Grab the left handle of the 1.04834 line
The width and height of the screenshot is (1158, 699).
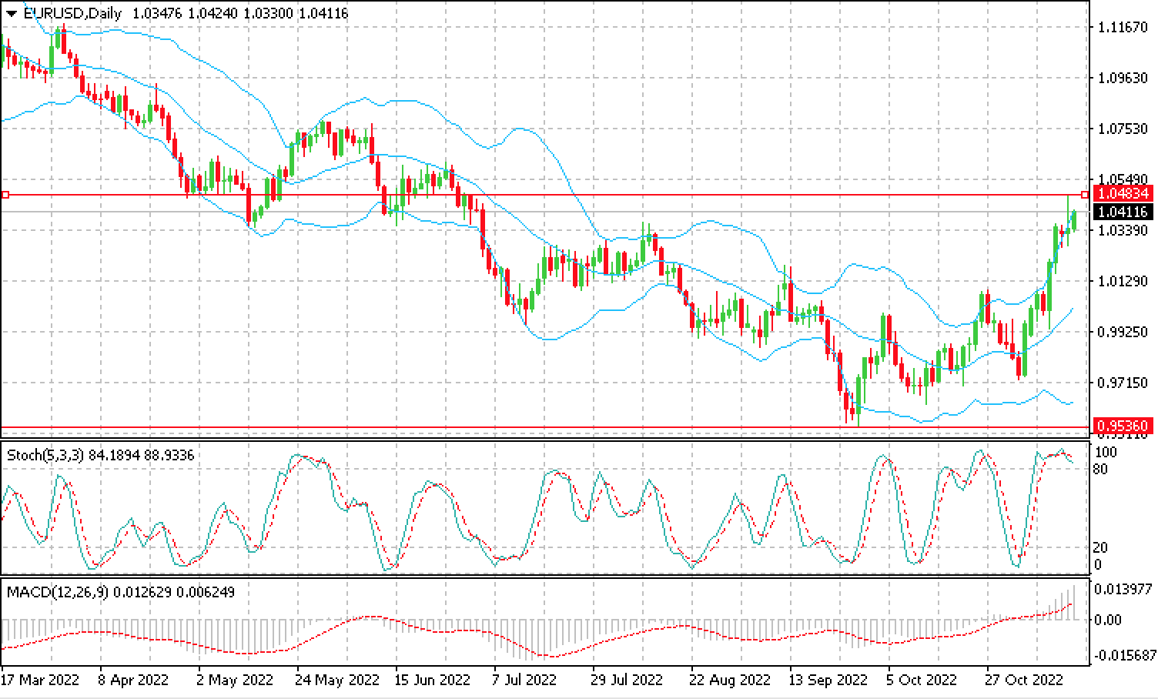click(5, 195)
